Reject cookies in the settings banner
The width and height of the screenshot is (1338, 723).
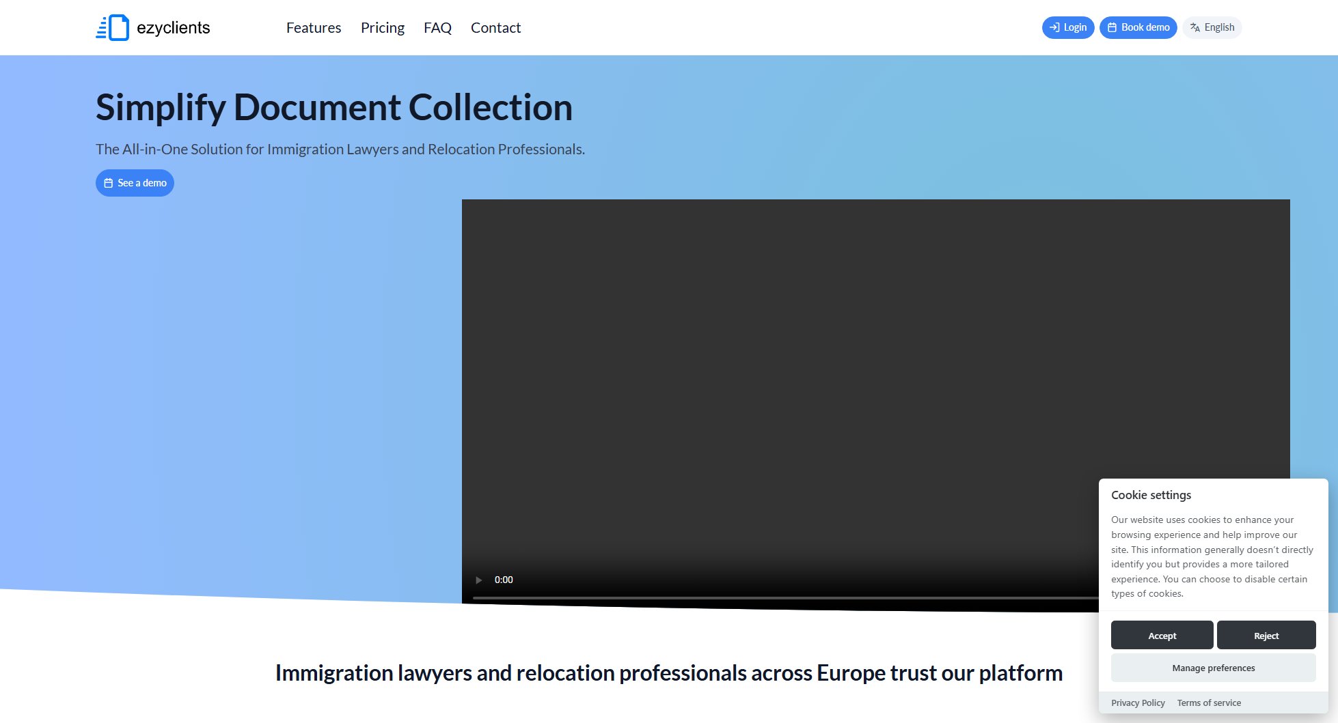coord(1266,635)
